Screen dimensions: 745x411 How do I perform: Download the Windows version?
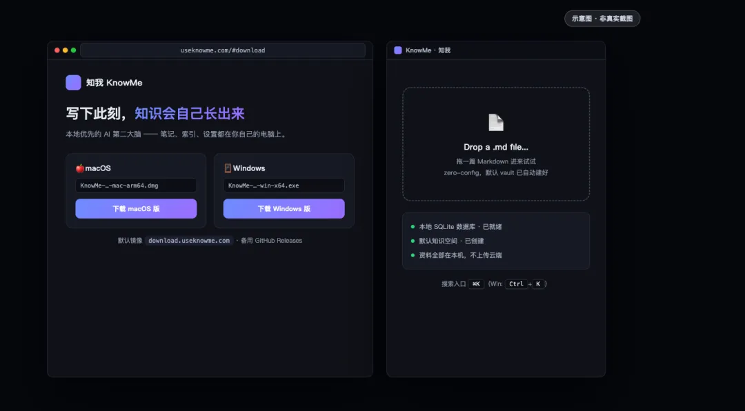[284, 208]
